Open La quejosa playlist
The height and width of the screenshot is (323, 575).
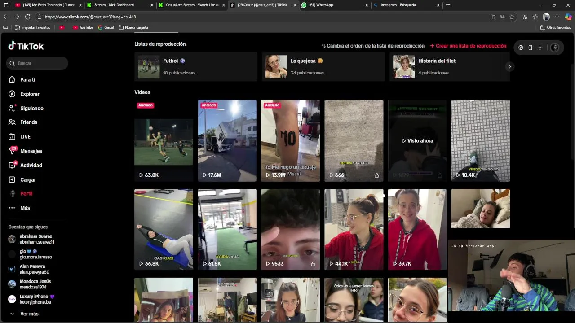[x=323, y=66]
